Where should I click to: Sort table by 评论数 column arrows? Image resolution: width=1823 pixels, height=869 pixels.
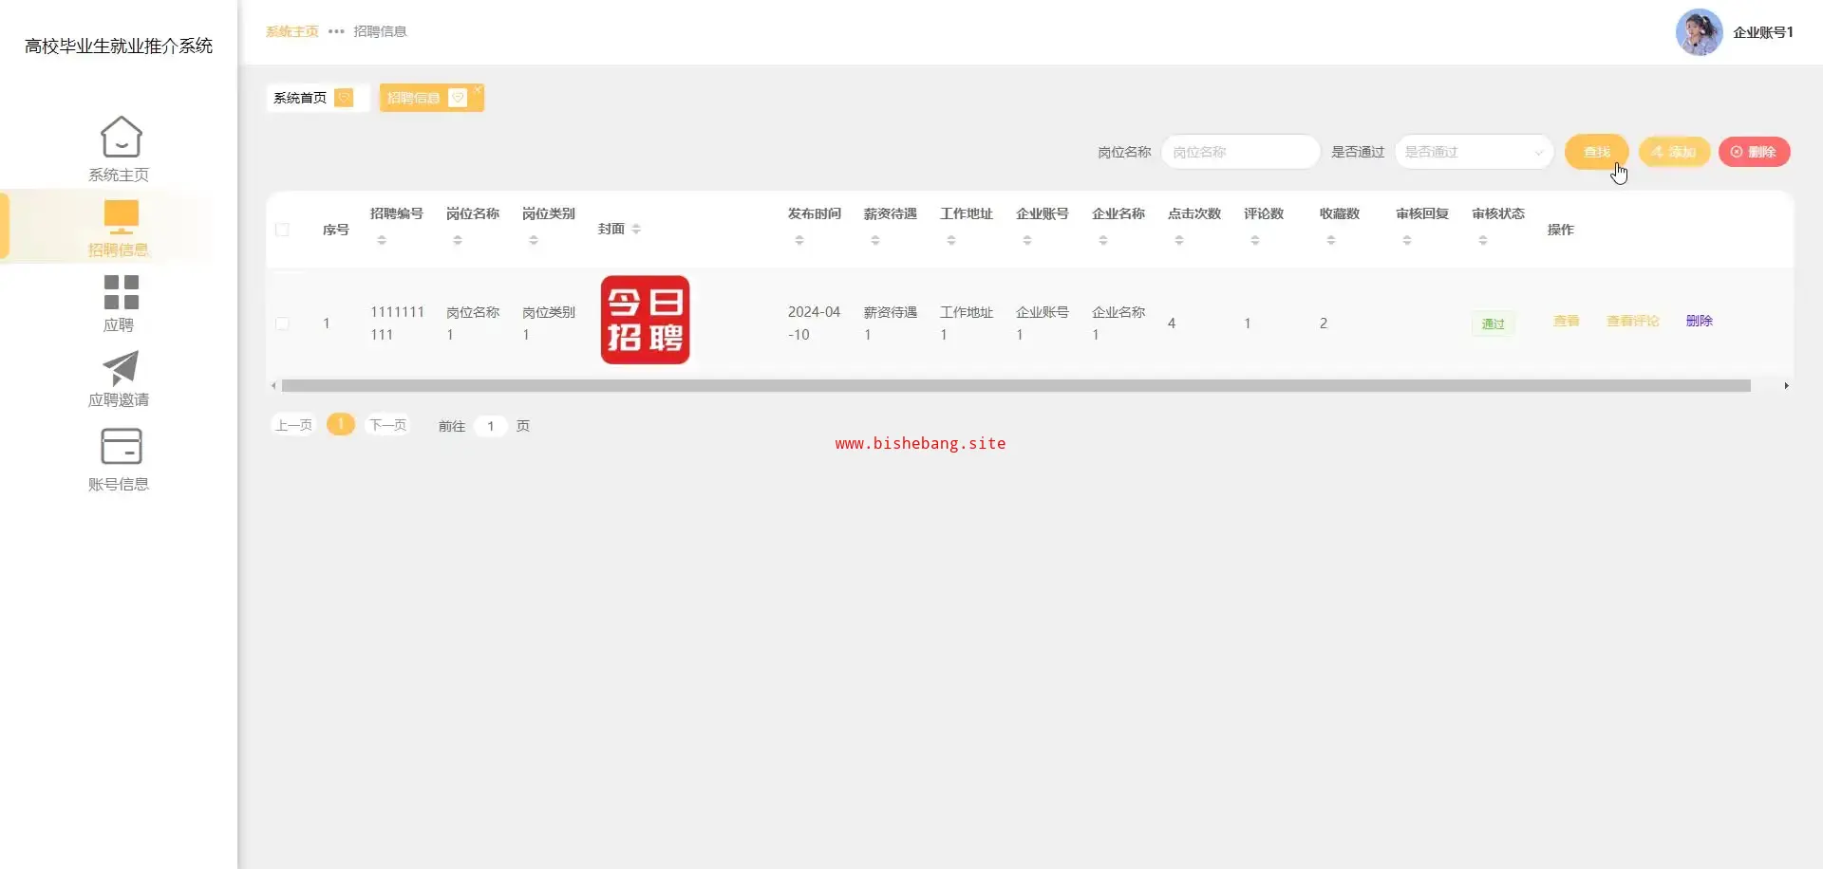point(1255,241)
